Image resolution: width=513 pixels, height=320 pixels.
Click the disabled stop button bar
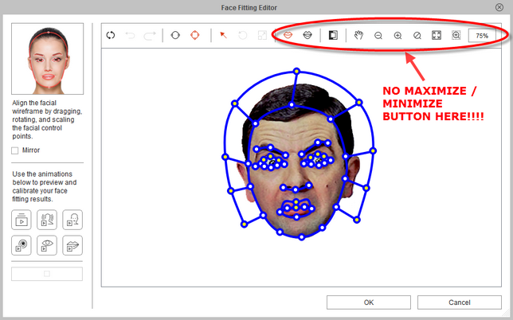pyautogui.click(x=47, y=274)
